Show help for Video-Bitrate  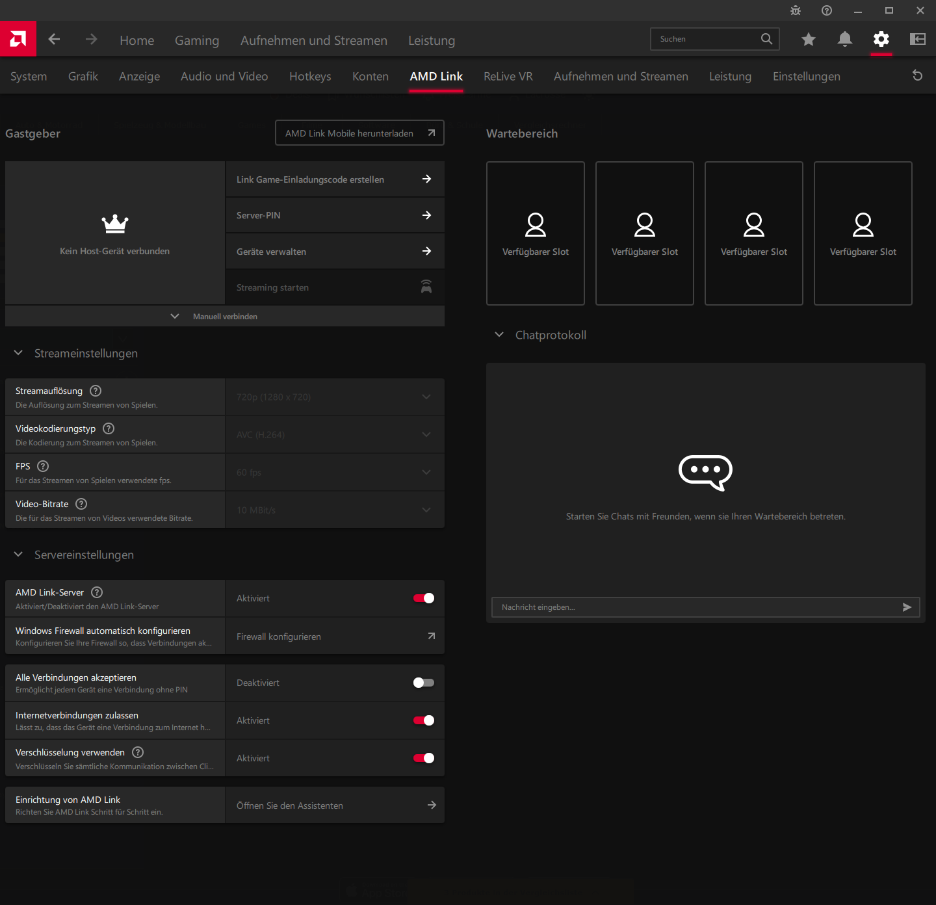tap(81, 504)
